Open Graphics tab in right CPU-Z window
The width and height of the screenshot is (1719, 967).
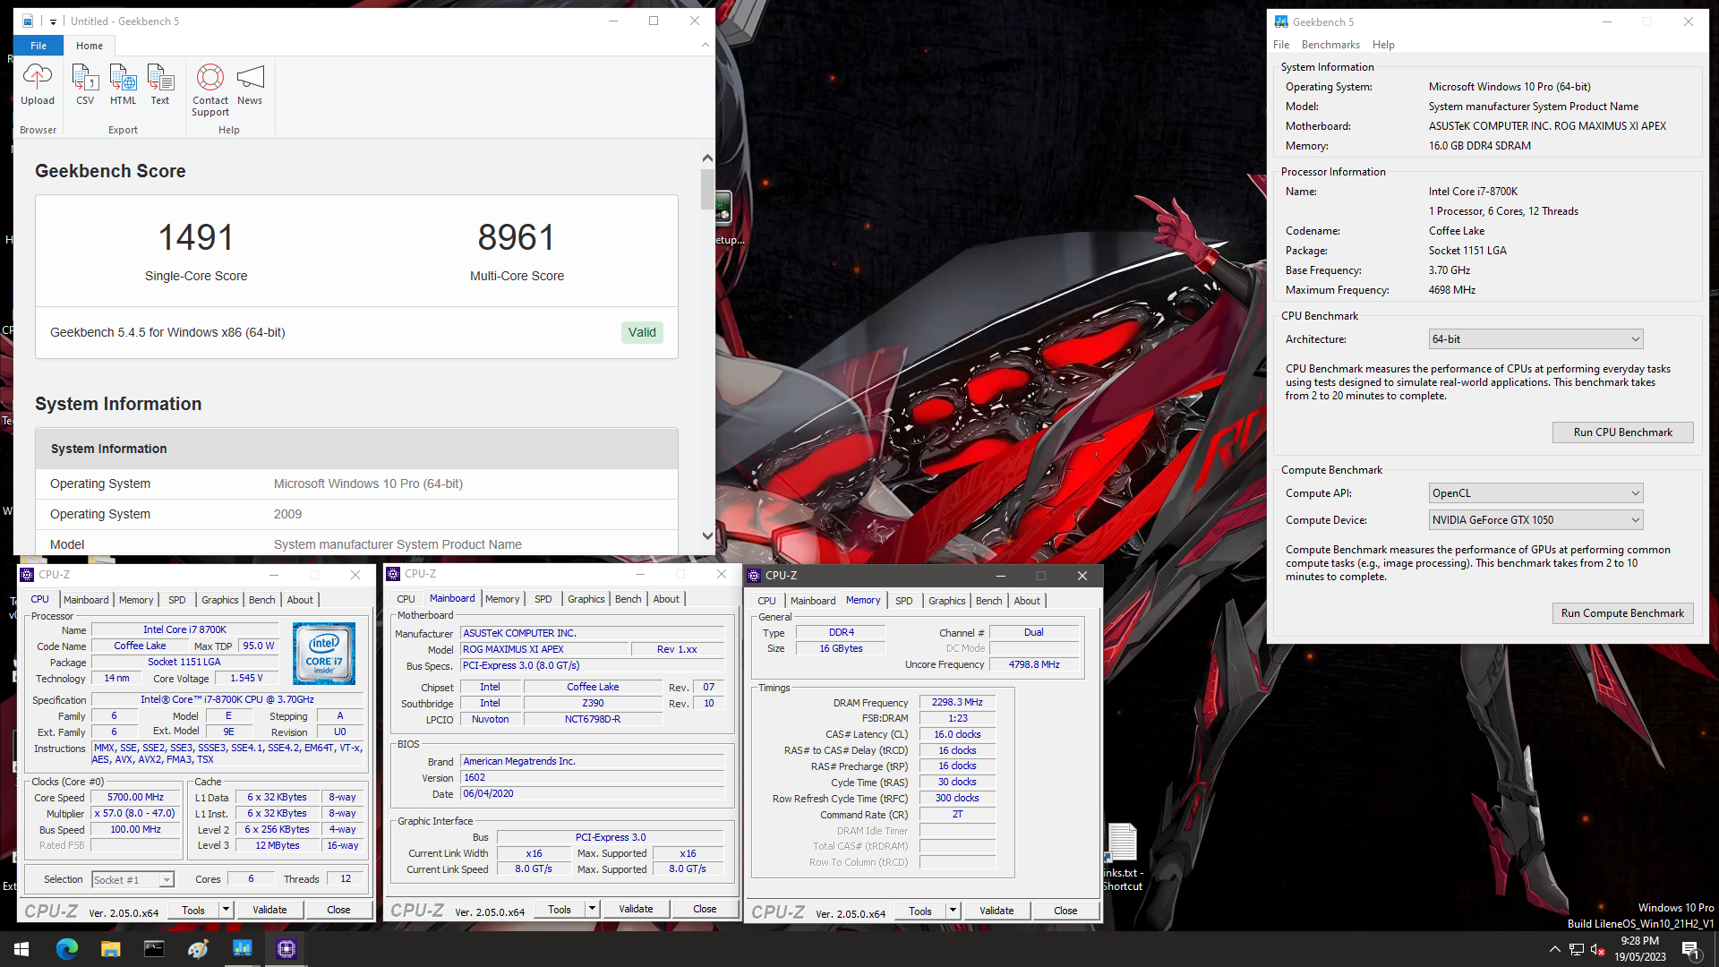pos(947,601)
